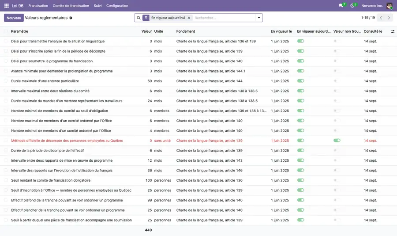Click the value 100 personnes cell
The height and width of the screenshot is (236, 397).
coord(149,180)
